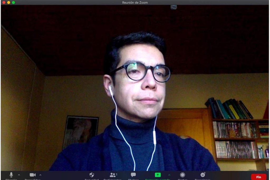
Task: End the meeting with red Fin button
Action: pyautogui.click(x=259, y=177)
